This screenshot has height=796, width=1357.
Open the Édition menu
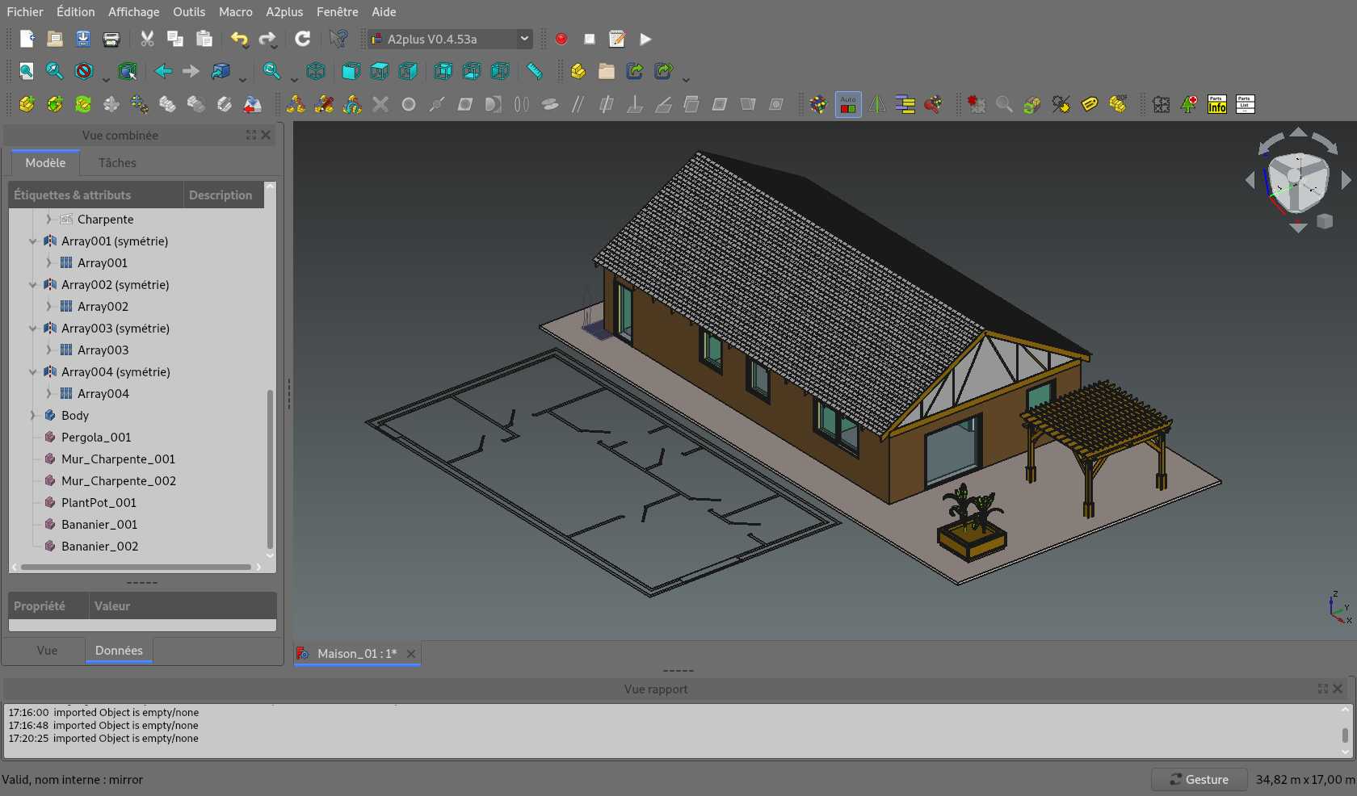(76, 11)
